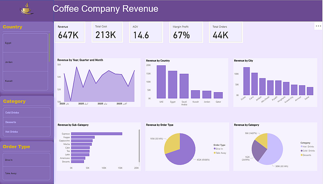This screenshot has width=323, height=184.
Task: Choose Dine In order type
Action: (26, 160)
